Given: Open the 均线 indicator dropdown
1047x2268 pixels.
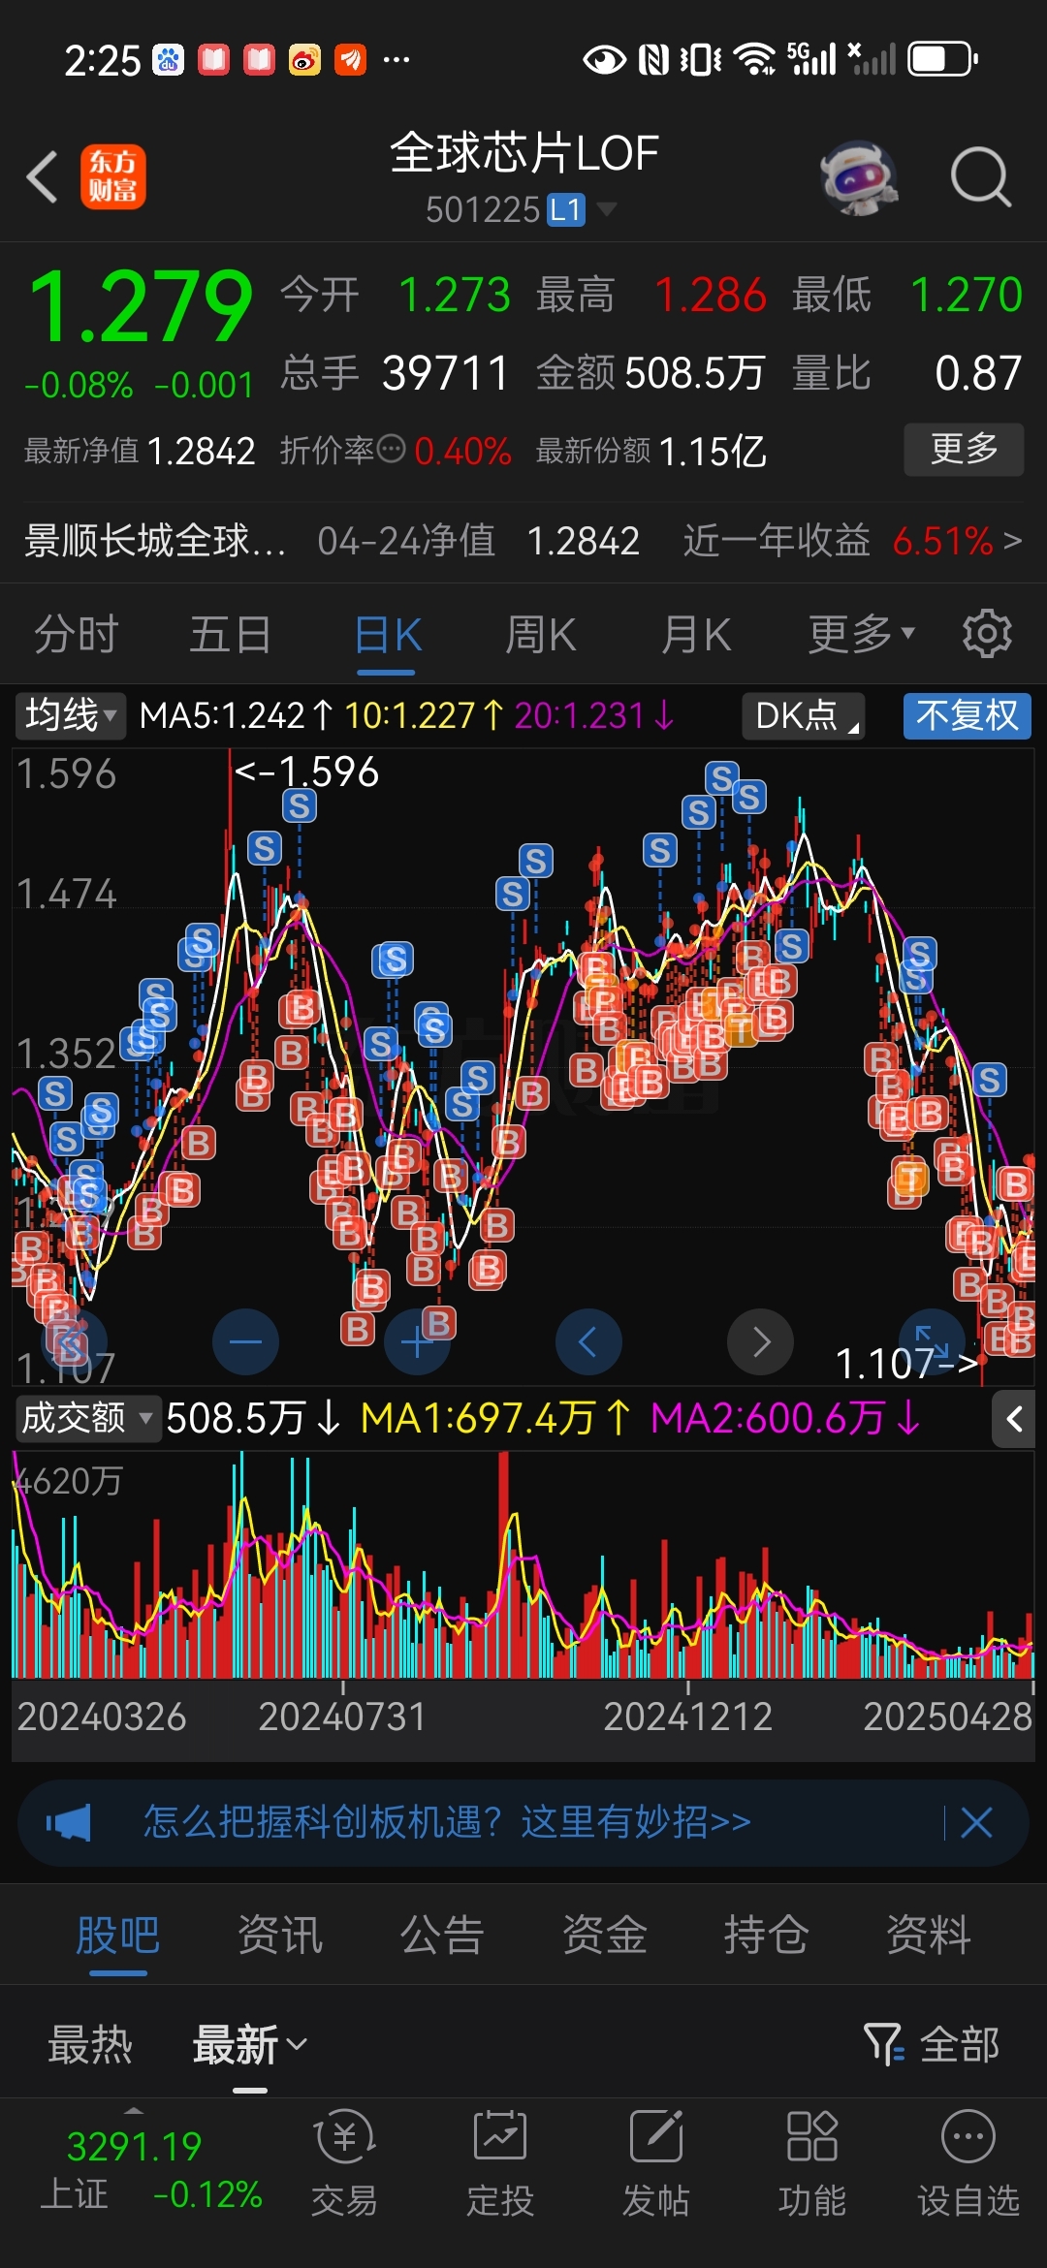Looking at the screenshot, I should (70, 715).
